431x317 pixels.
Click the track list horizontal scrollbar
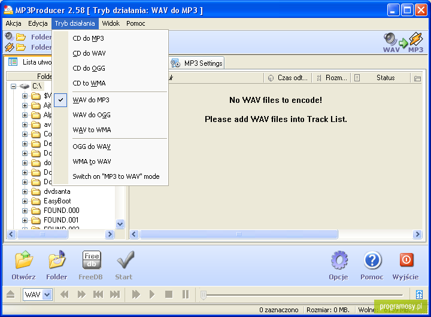click(239, 234)
